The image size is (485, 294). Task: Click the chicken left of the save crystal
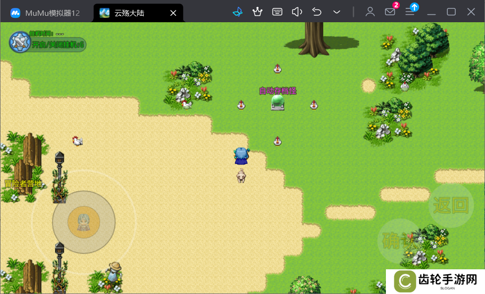click(241, 105)
